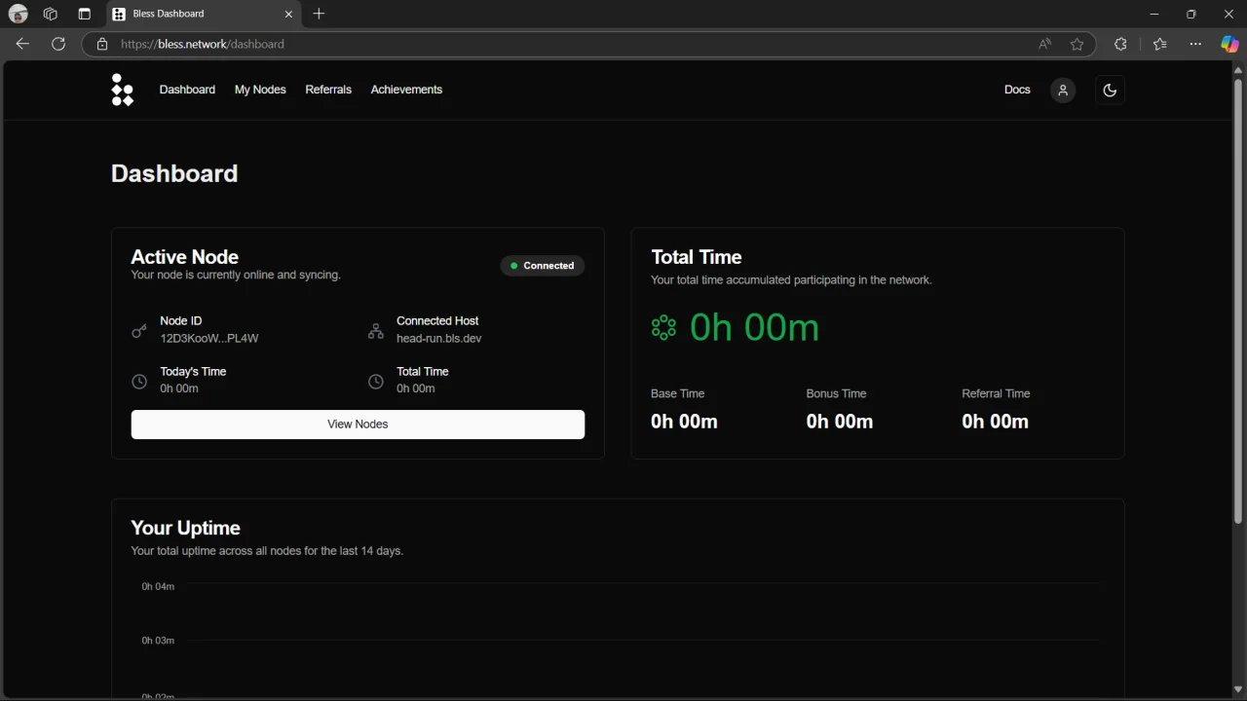
Task: Click the Bless logo icon
Action: 122,90
